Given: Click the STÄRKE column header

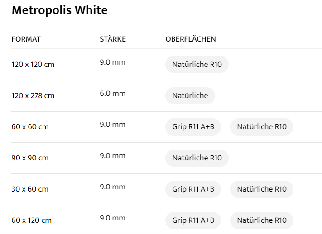Looking at the screenshot, I should 113,39.
